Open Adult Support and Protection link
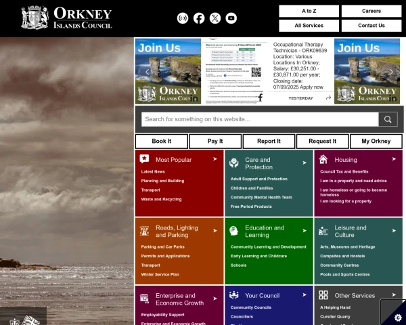The image size is (406, 325). tap(259, 179)
